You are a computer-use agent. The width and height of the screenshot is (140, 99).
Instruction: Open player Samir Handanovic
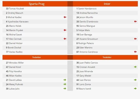[87, 9]
